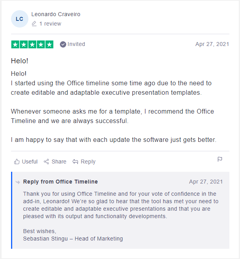Flag this review with the flag icon
Image resolution: width=240 pixels, height=259 pixels.
point(220,159)
